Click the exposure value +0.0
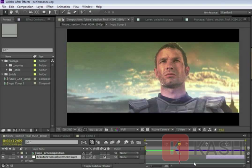252x168 pixels. click(x=221, y=130)
